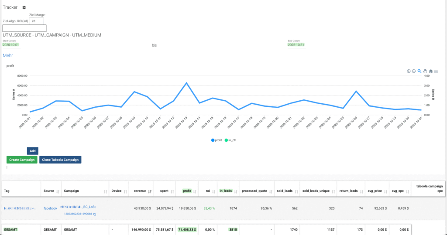447x235 pixels.
Task: Toggle the profit series in legend
Action: tap(217, 140)
